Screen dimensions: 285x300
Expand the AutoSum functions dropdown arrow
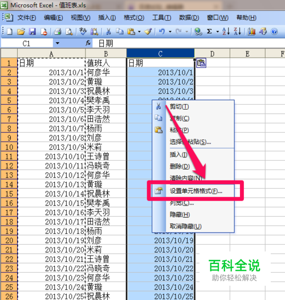point(217,31)
